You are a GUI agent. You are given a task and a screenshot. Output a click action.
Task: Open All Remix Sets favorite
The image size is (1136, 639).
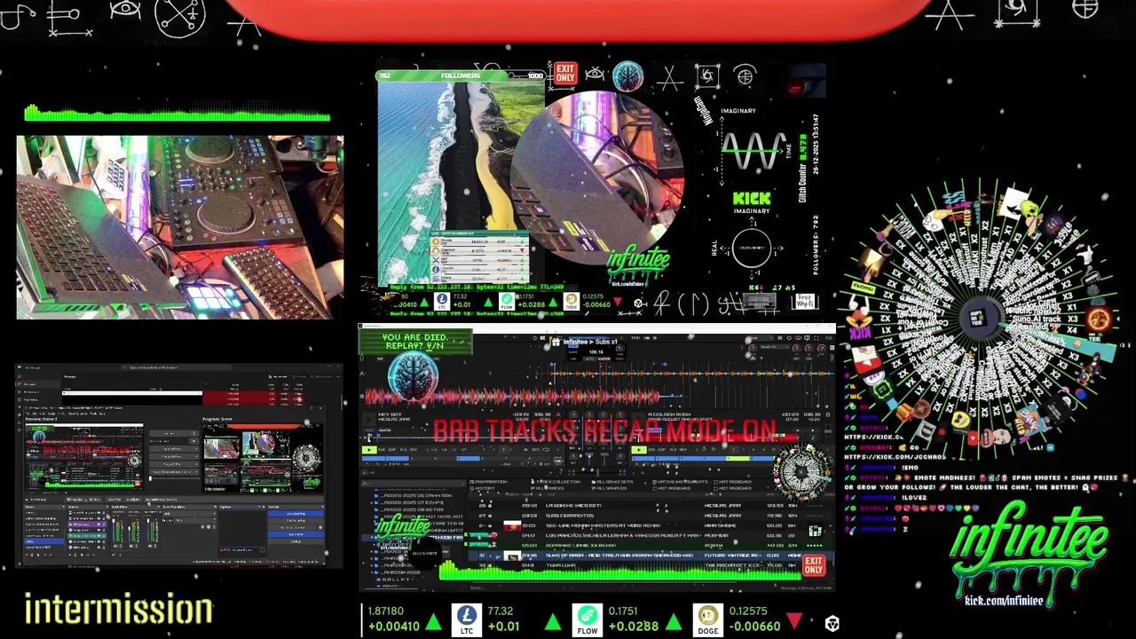[612, 482]
